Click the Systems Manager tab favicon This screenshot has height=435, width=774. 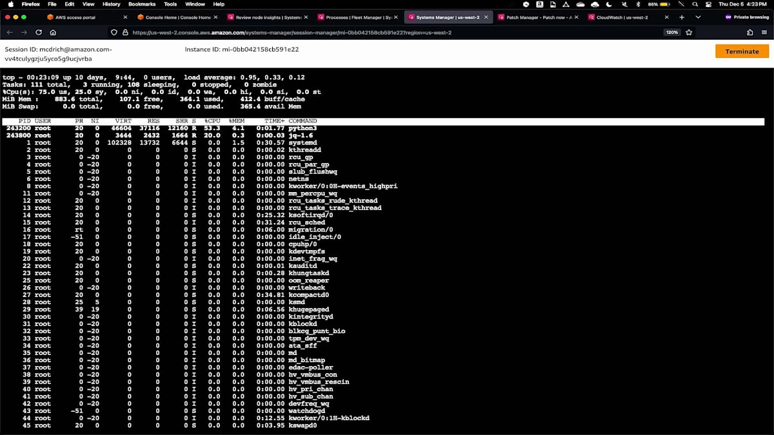(410, 17)
